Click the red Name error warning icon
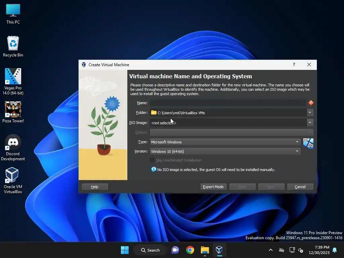This screenshot has width=344, height=258. point(311,103)
